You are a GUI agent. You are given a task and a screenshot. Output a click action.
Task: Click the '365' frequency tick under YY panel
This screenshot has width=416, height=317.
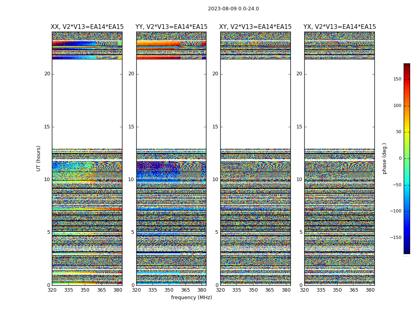[x=185, y=290]
